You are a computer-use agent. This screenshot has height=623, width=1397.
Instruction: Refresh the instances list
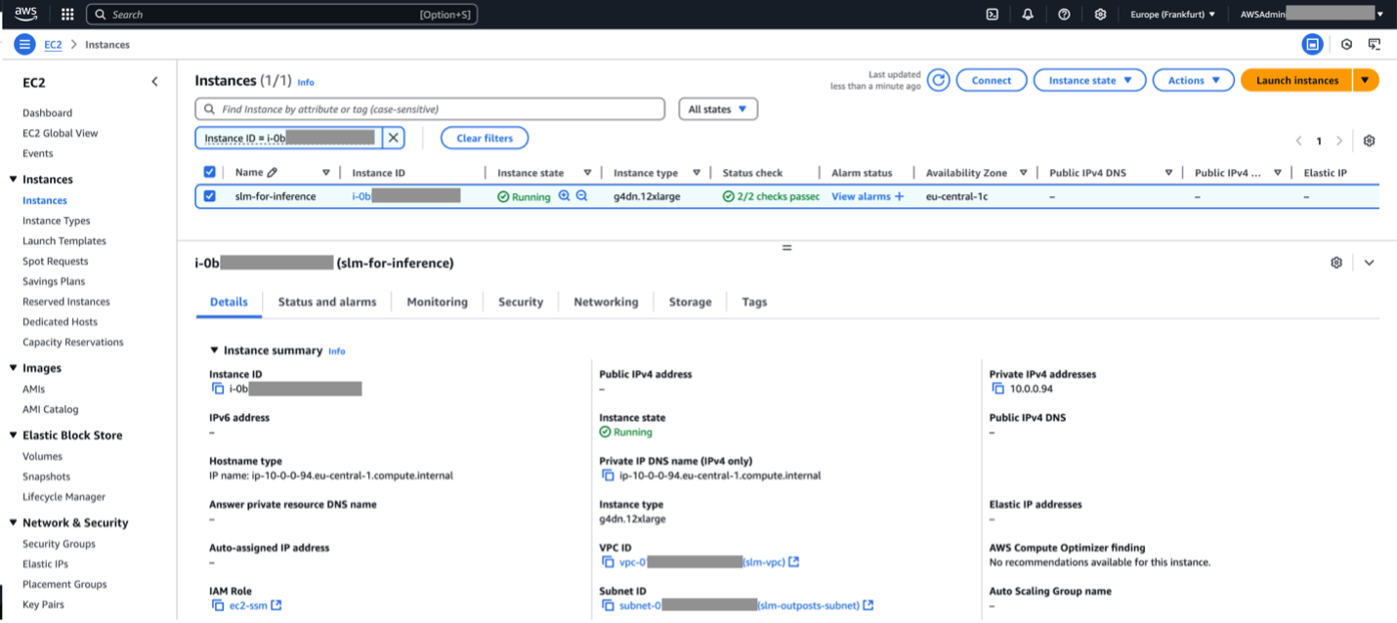click(x=938, y=80)
